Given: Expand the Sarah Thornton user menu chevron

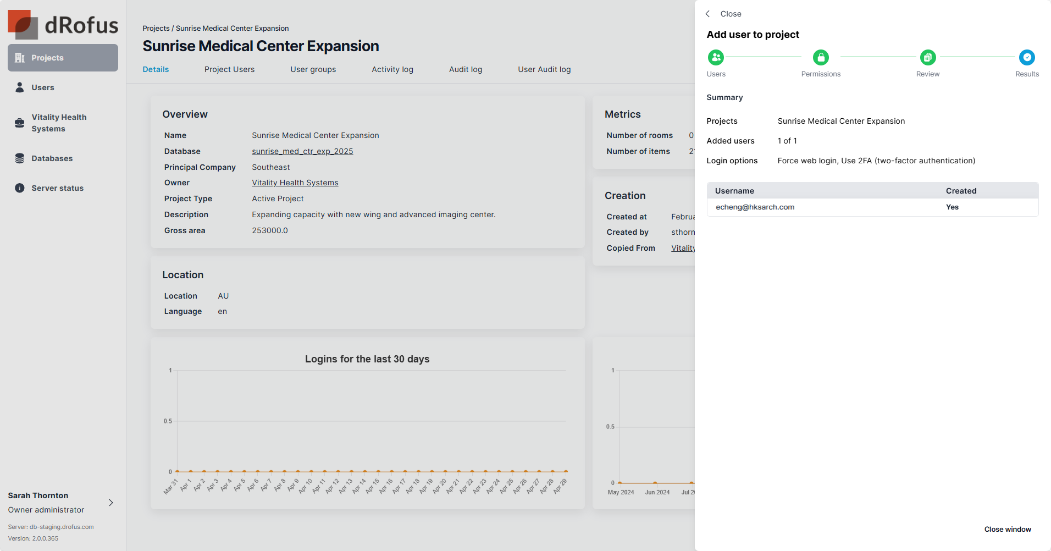Looking at the screenshot, I should tap(111, 503).
